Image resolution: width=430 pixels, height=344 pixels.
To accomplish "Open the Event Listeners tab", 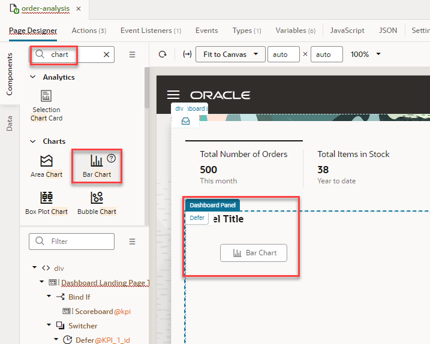I will (151, 31).
